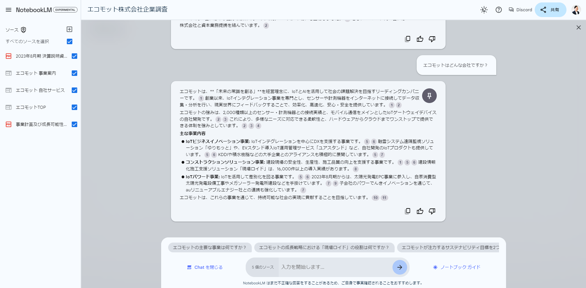Viewport: 586px width, 288px height.
Task: Click citation 2 in the upper response
Action: click(266, 26)
